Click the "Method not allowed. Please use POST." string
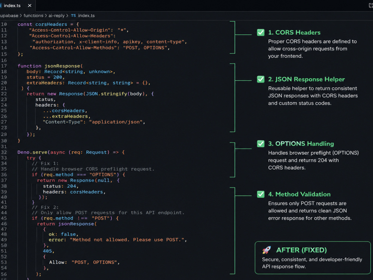Screen dimensions: 373x280 [x=127, y=240]
